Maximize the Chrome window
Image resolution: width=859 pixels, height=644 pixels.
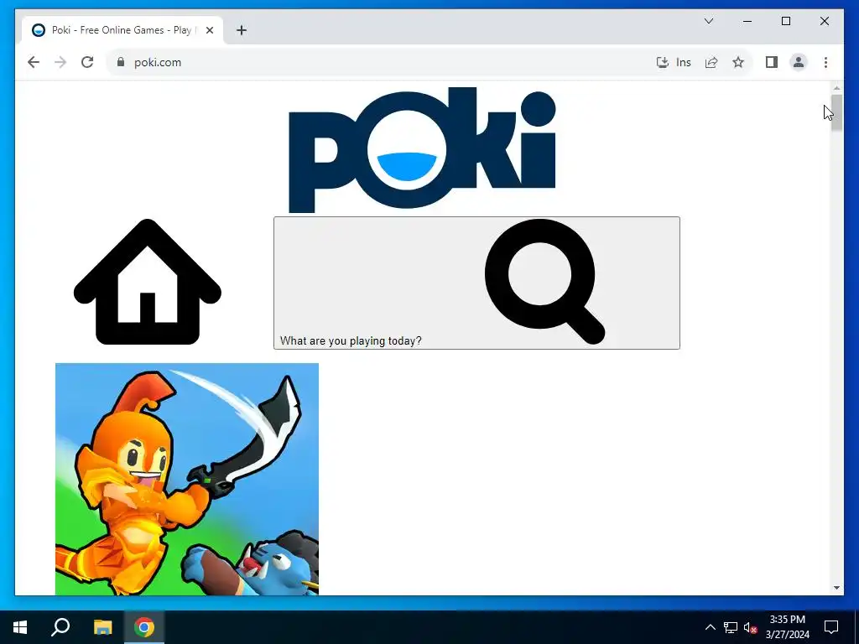[x=785, y=21]
